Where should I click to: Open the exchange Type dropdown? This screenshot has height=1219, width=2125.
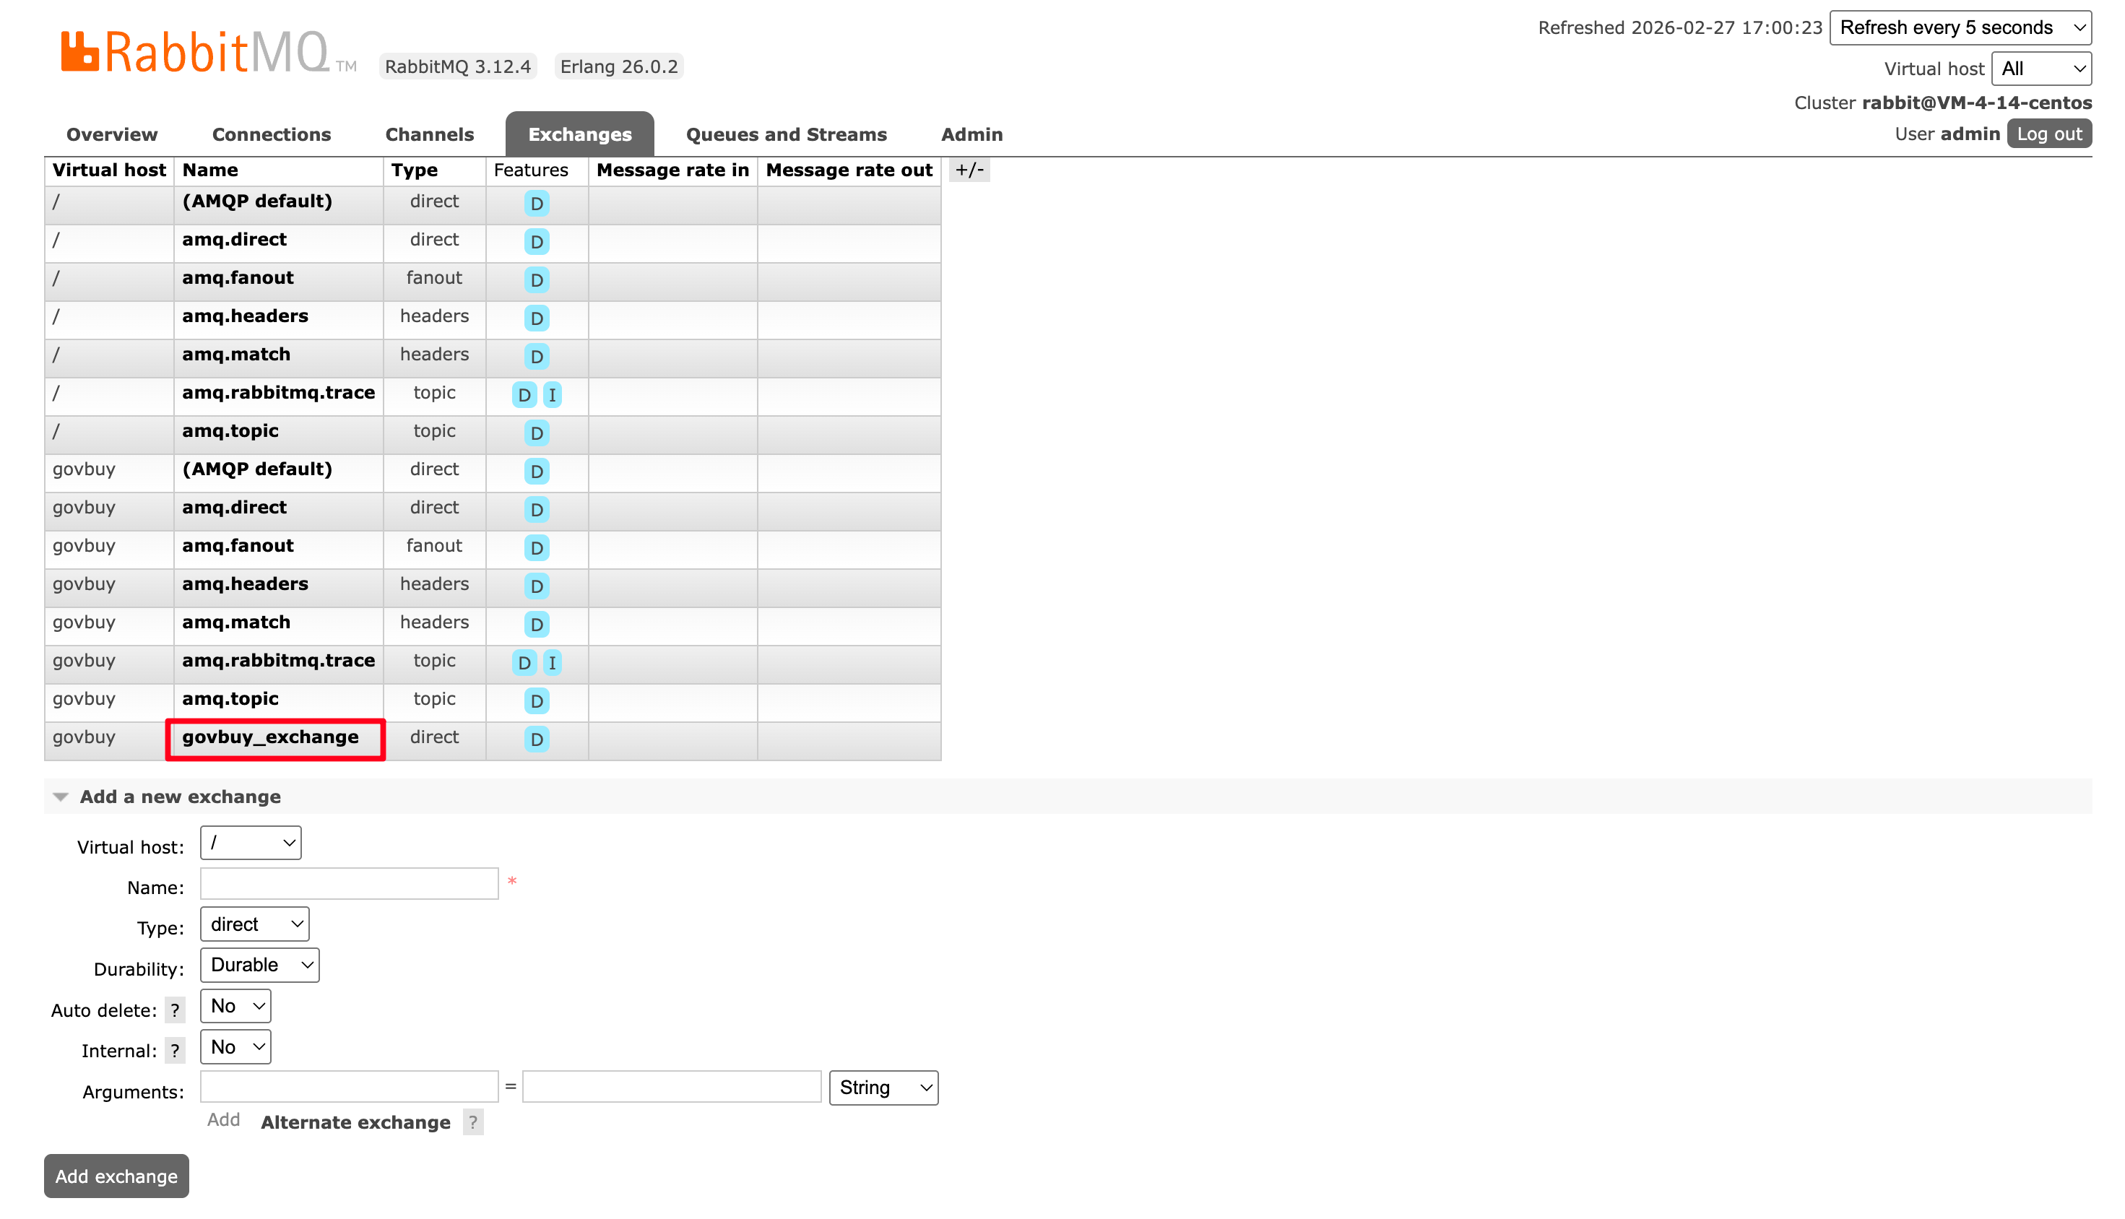coord(254,924)
